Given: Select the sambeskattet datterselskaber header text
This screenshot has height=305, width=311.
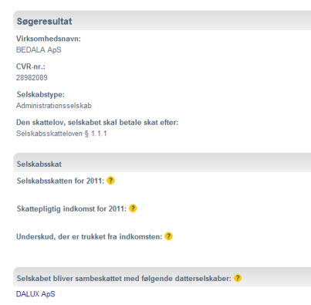Looking at the screenshot, I should pos(124,278).
